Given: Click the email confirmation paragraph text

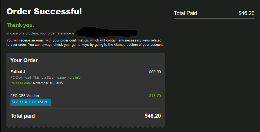Looking at the screenshot, I should pos(85,42).
